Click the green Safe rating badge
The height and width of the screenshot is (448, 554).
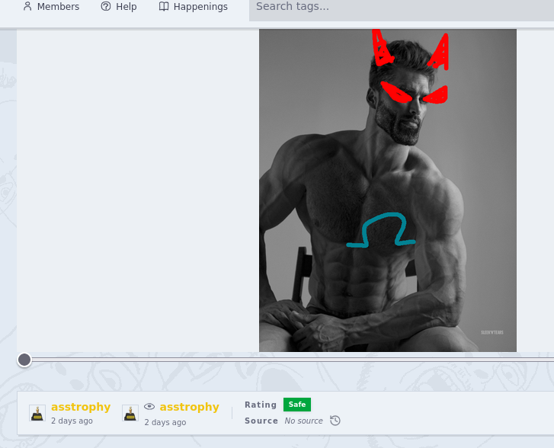point(297,404)
